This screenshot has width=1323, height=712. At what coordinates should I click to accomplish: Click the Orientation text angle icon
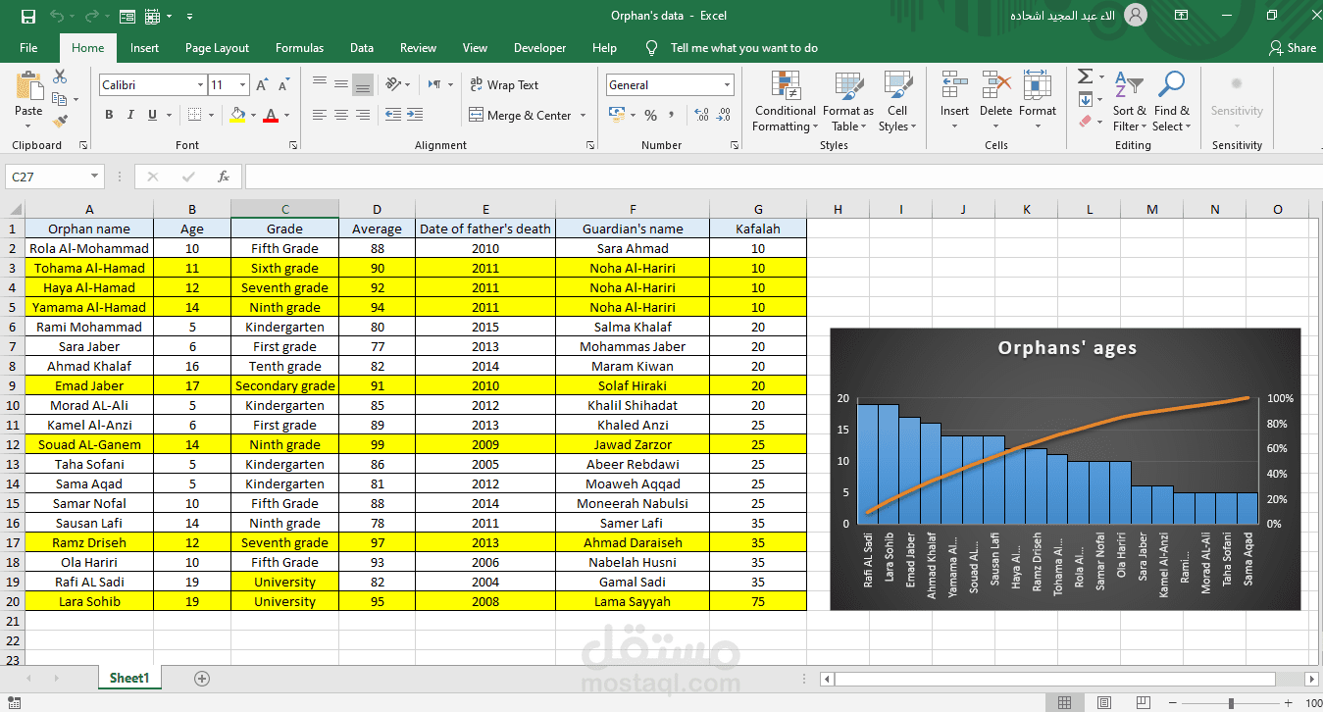[x=392, y=84]
